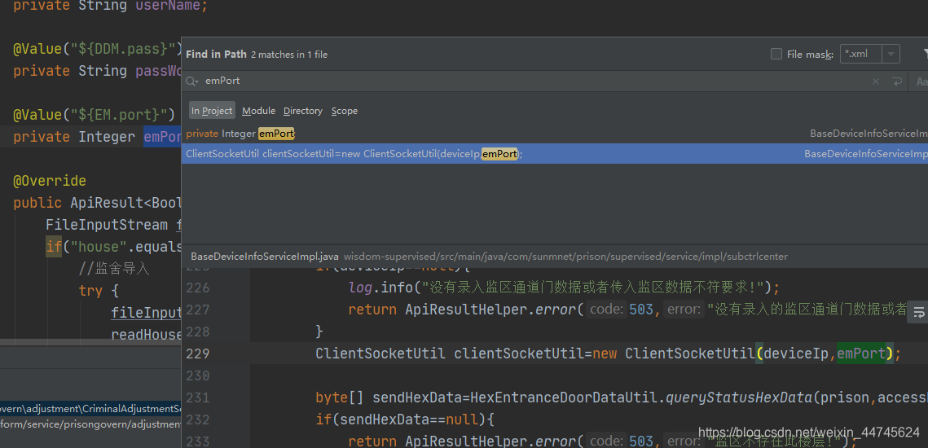Click the 'try {' keyword in editor

tap(99, 291)
